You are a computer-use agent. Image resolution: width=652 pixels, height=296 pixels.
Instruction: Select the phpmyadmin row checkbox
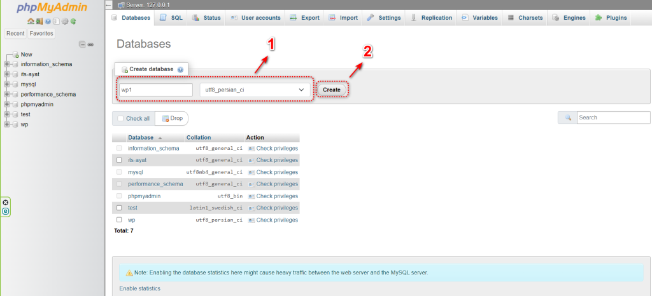[x=119, y=196]
